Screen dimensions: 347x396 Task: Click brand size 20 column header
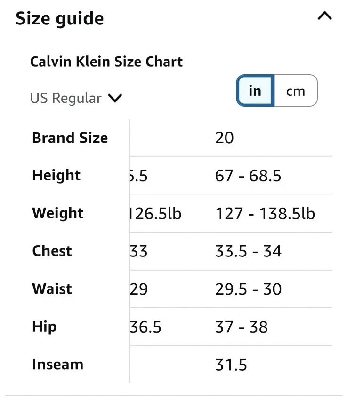coord(225,138)
